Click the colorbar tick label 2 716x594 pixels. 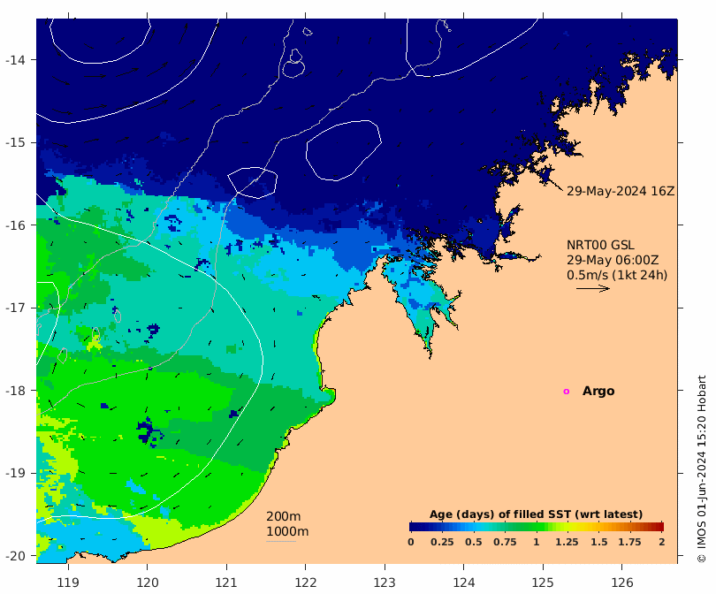[662, 543]
